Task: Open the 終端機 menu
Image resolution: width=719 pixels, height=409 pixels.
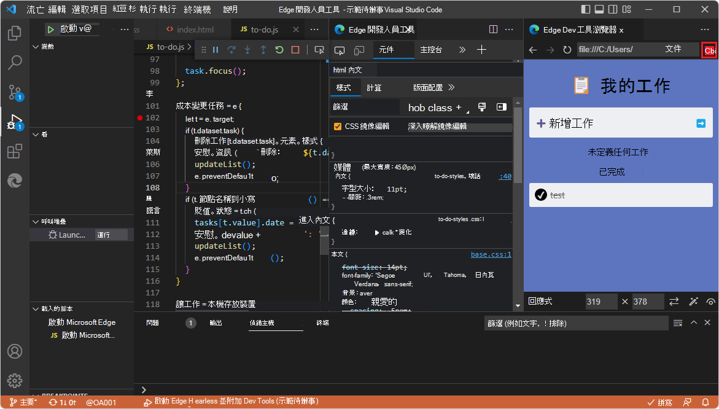Action: (198, 9)
